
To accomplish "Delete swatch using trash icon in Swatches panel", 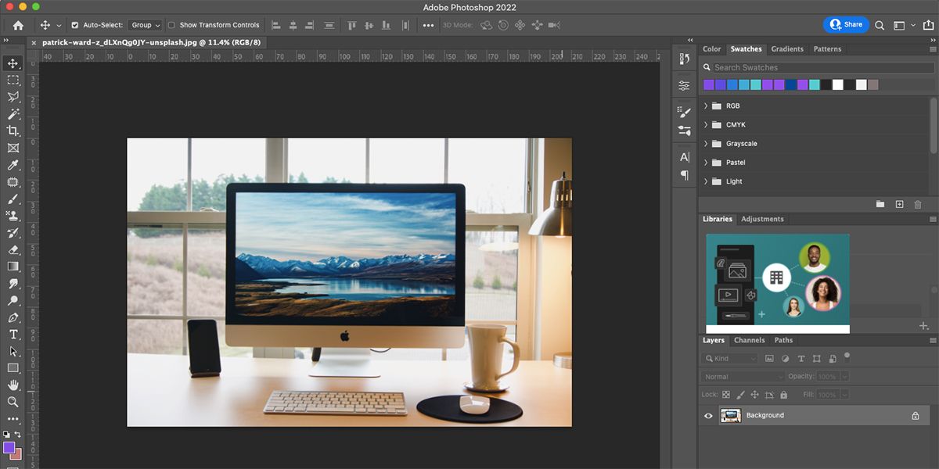I will pyautogui.click(x=917, y=204).
